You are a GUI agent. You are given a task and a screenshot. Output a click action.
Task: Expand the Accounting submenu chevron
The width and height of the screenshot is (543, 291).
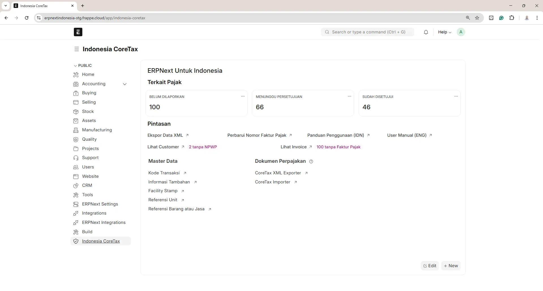pos(125,84)
